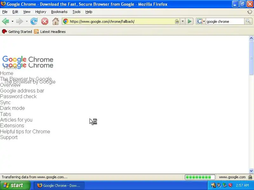254x190 pixels.
Task: Click the system tray clock
Action: coord(242,185)
